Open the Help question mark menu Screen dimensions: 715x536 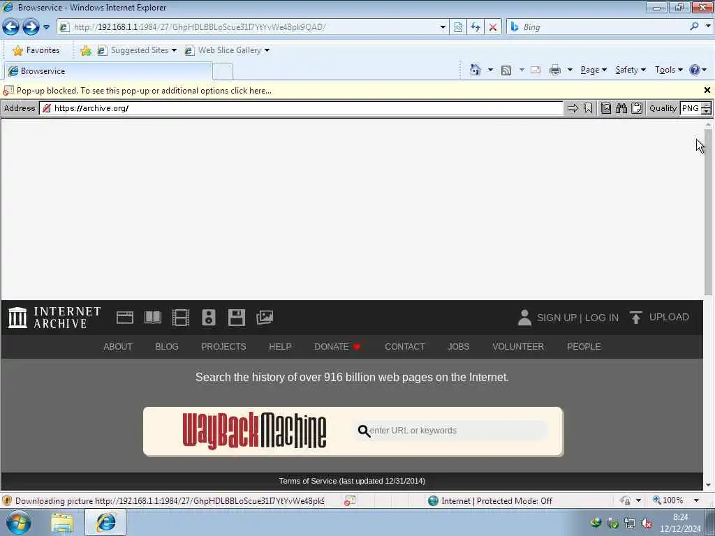pos(698,70)
